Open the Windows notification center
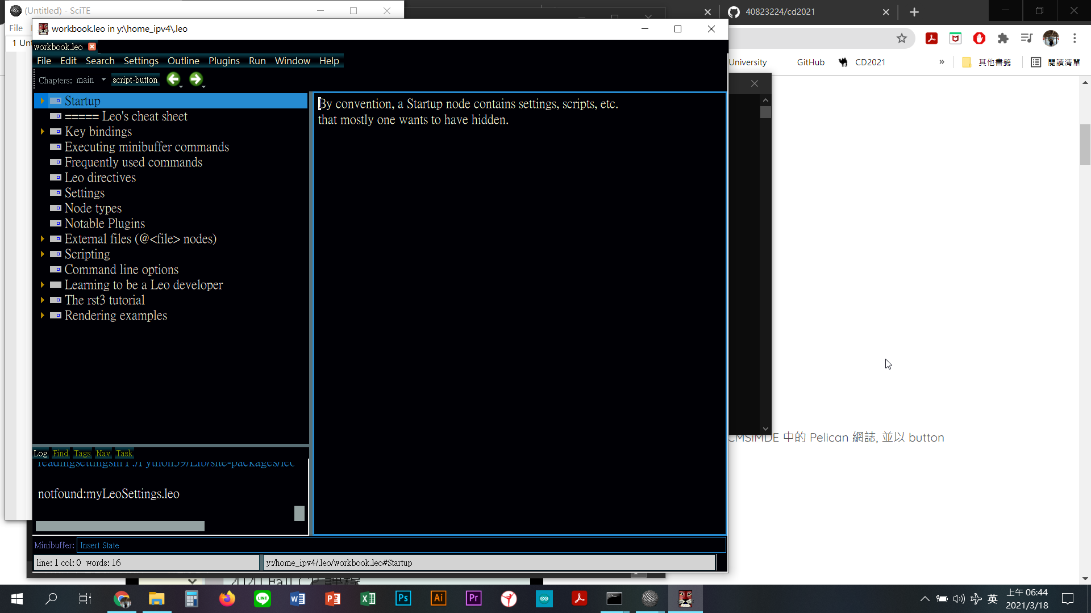 coord(1068,599)
